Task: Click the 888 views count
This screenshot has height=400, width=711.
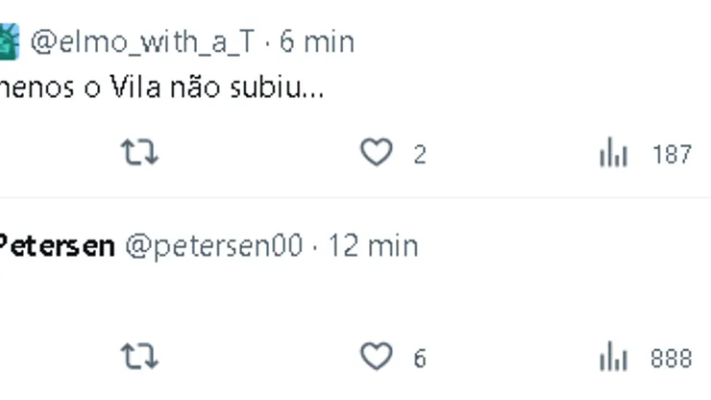Action: click(x=672, y=359)
